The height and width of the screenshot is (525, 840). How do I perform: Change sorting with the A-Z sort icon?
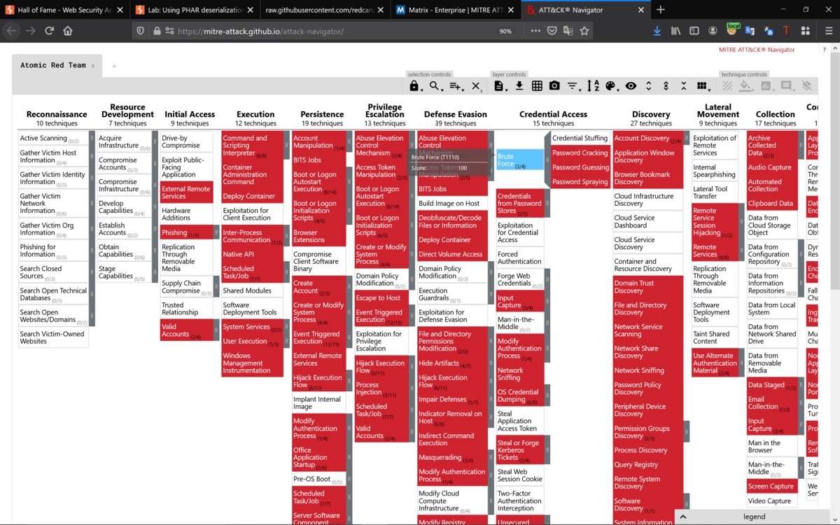point(593,86)
